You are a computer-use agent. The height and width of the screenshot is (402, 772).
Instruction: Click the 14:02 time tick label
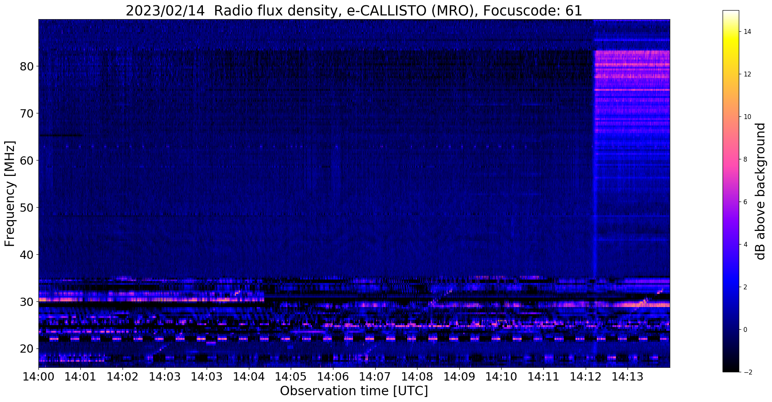pyautogui.click(x=123, y=376)
